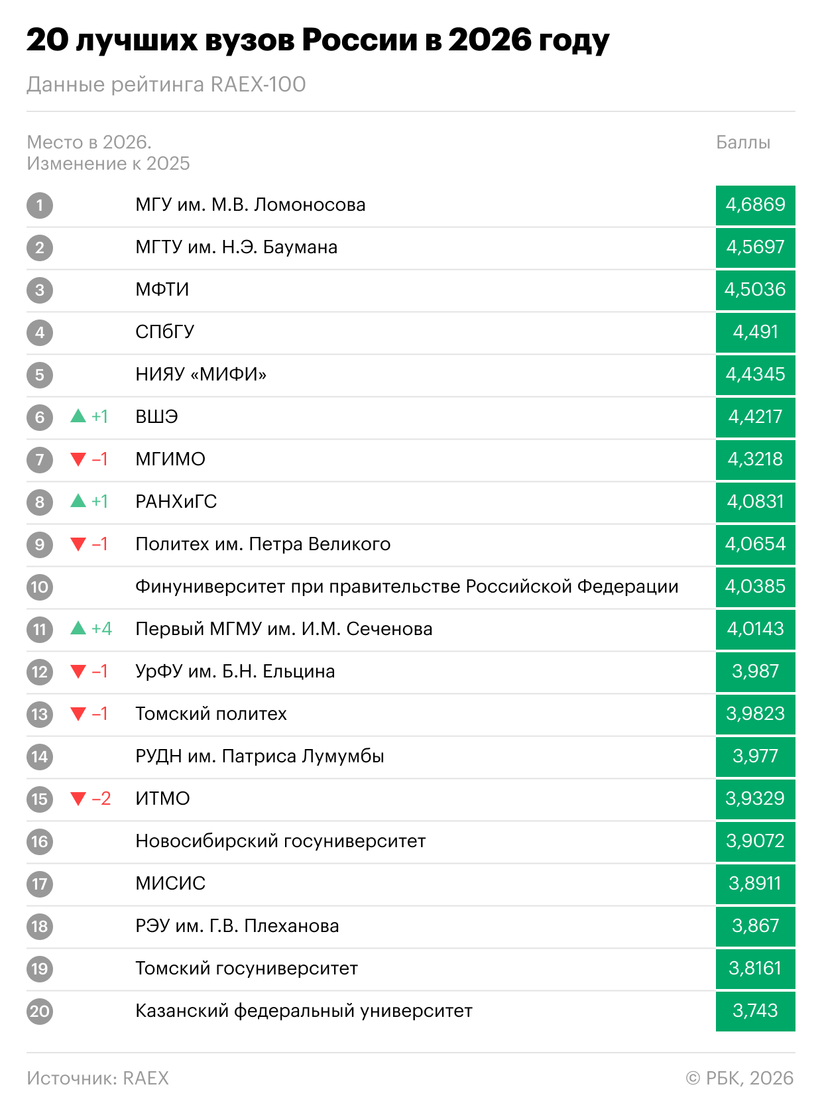Select the 'МФТИ' university name
Image resolution: width=822 pixels, height=1111 pixels.
(x=162, y=290)
